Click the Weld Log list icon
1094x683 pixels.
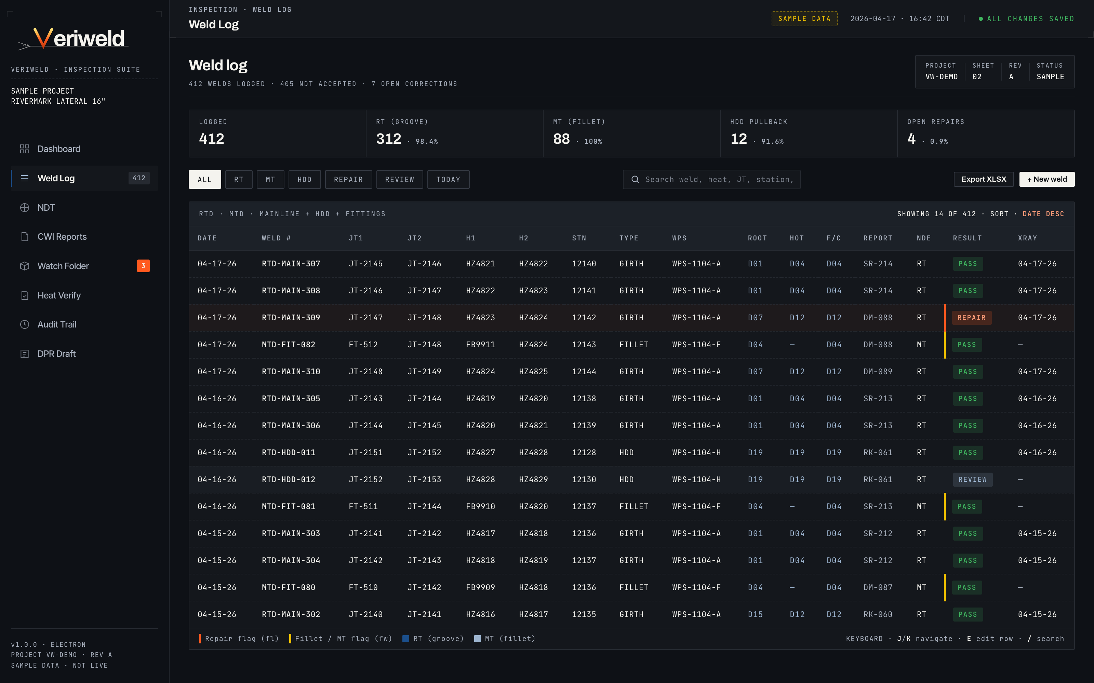tap(25, 178)
